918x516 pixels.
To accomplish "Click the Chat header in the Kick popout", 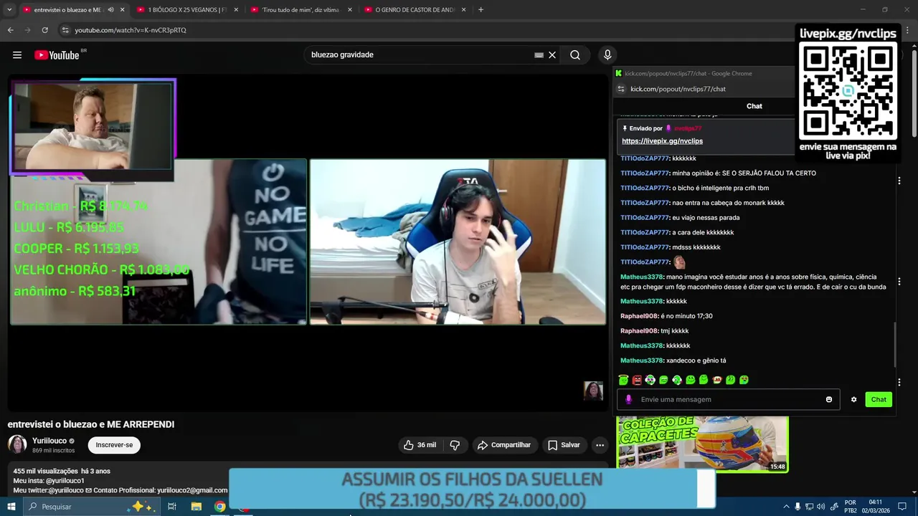I will click(x=754, y=106).
